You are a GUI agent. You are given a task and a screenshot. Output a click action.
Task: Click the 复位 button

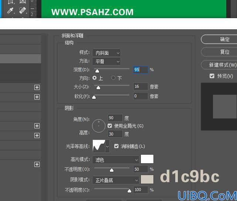(x=219, y=52)
